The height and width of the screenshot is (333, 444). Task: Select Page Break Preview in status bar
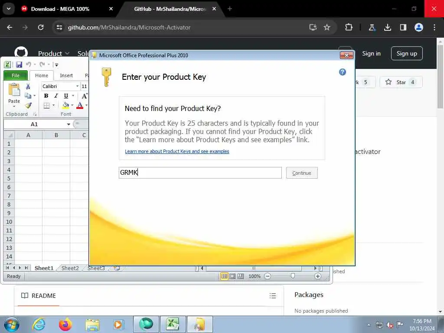(241, 276)
